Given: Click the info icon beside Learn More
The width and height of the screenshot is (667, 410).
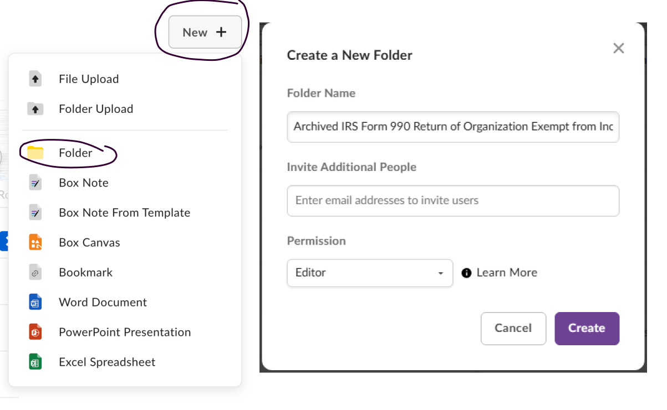Looking at the screenshot, I should pos(466,273).
